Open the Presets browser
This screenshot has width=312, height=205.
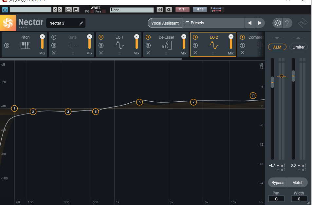[x=213, y=23]
